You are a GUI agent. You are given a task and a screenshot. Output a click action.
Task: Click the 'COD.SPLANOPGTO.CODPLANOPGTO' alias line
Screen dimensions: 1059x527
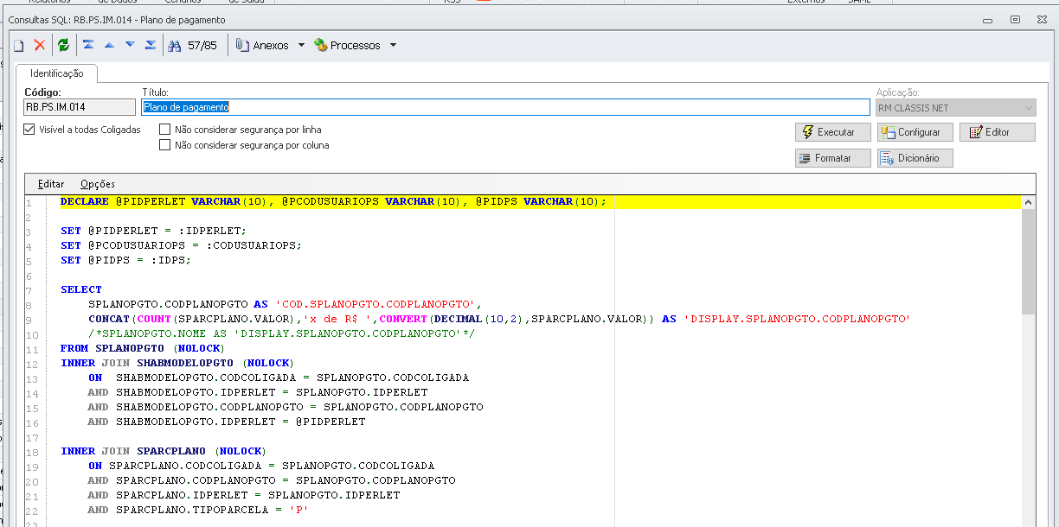pyautogui.click(x=284, y=304)
